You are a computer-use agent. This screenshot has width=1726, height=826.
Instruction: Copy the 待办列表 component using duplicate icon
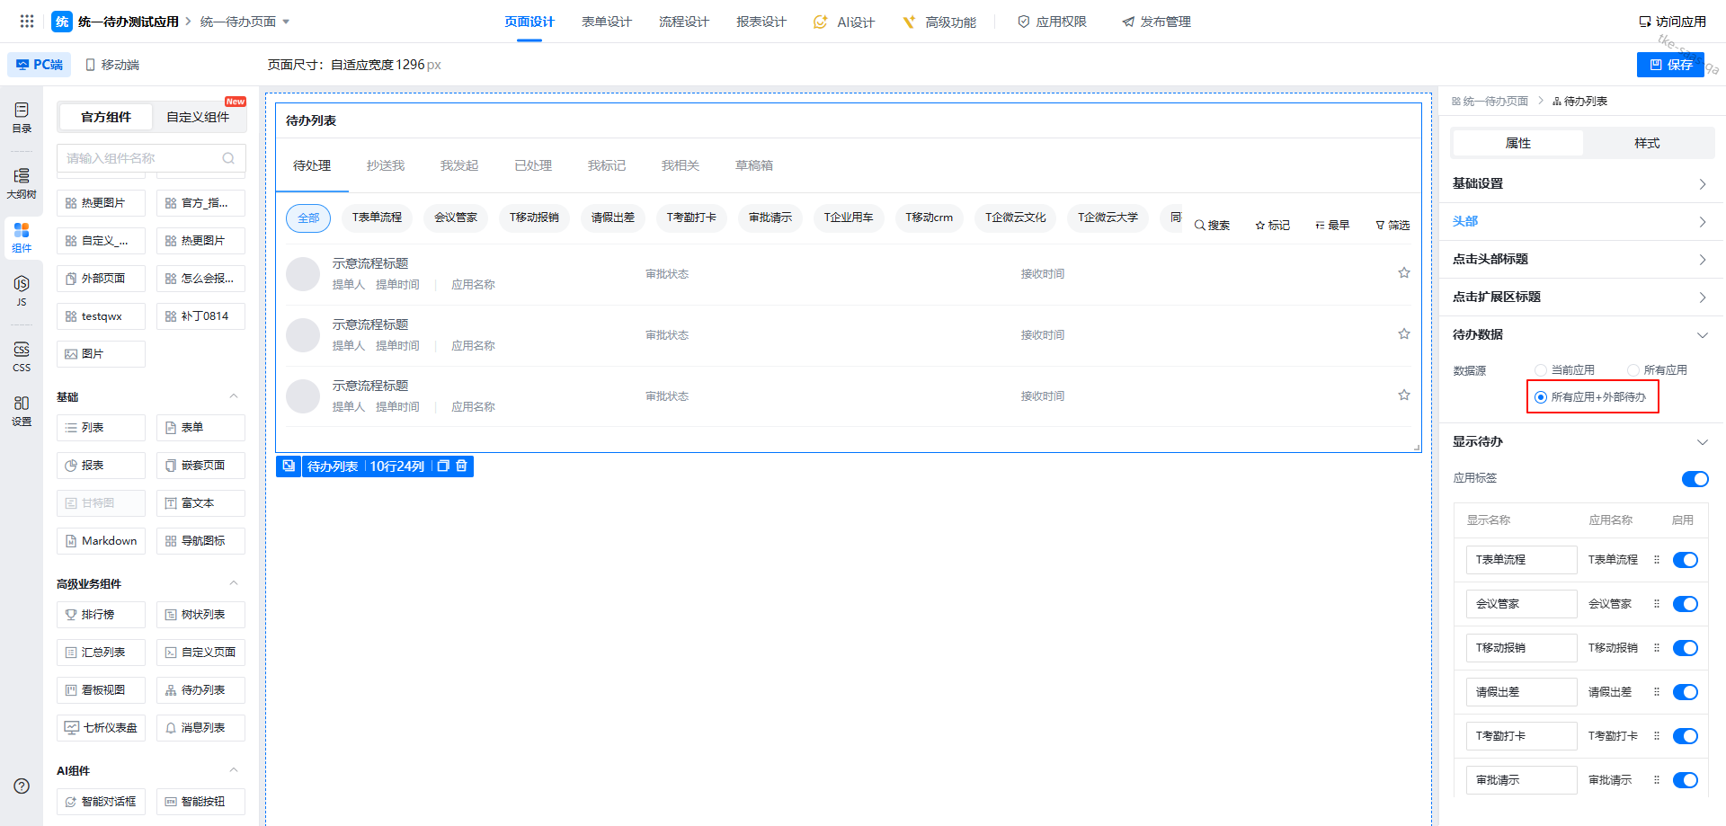coord(443,466)
